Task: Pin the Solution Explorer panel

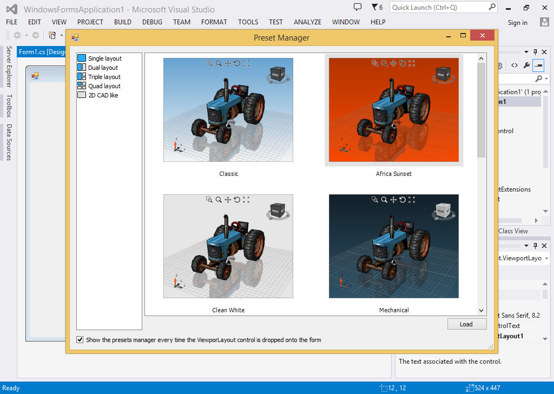Action: 535,52
